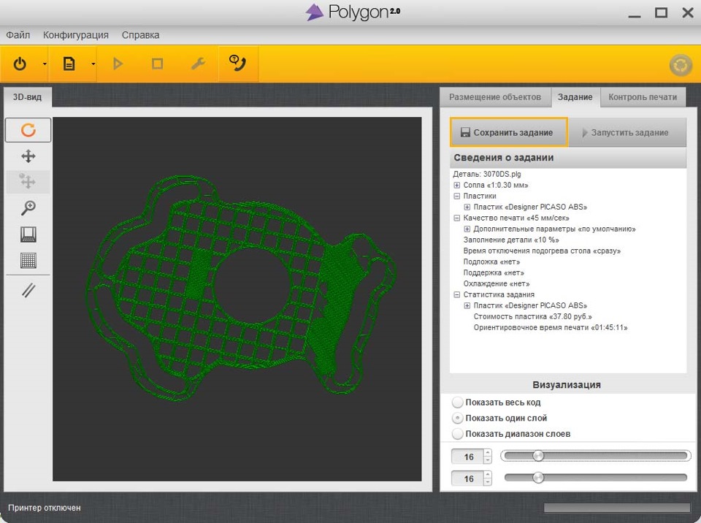Open the Справка menu
The image size is (701, 523).
point(140,35)
